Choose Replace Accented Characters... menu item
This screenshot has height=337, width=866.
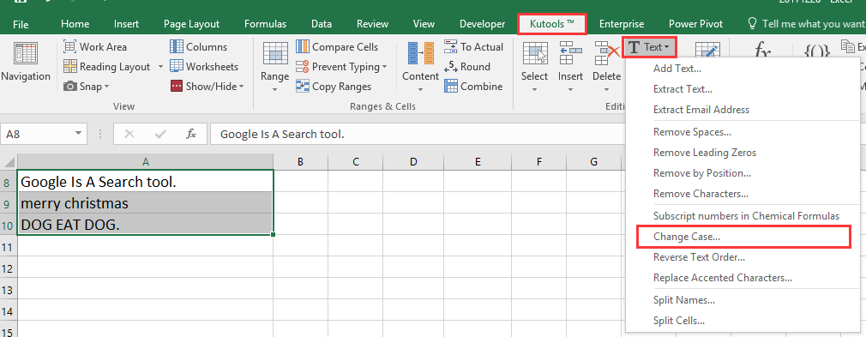tap(743, 277)
